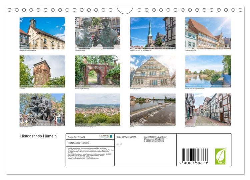Screen dimensions: 250x180
Task: Click the Hameln Panorama vom Berg Klüt caption
Action: (85, 127)
